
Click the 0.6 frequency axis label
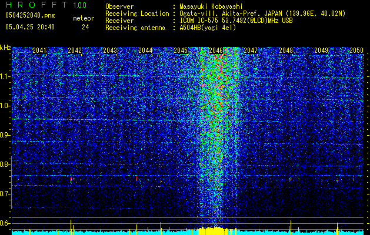point(5,223)
